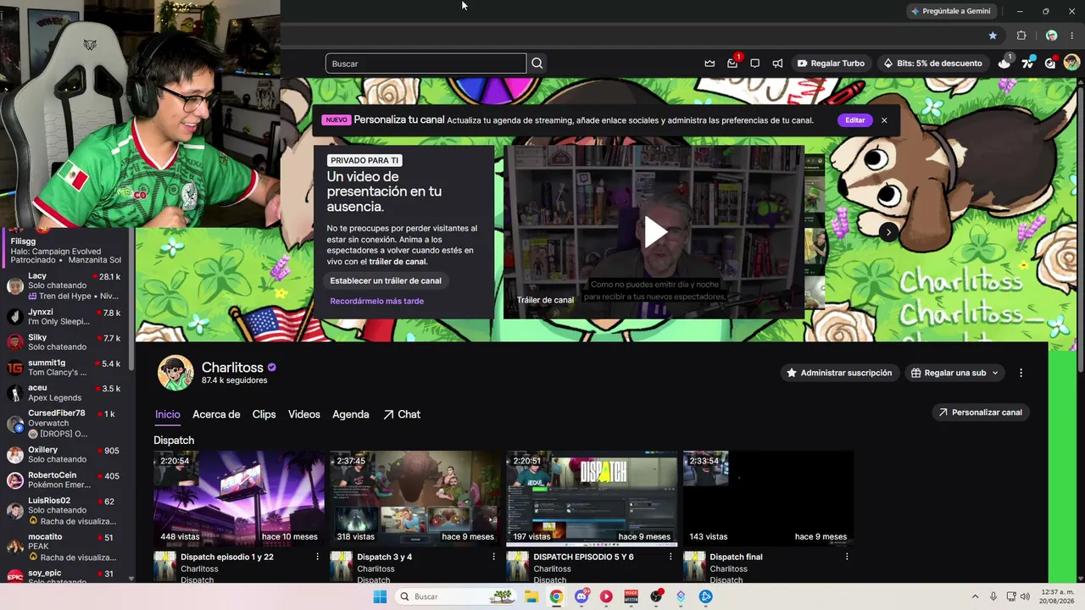The image size is (1085, 610).
Task: Open the channel three-dot options menu
Action: click(x=1021, y=373)
